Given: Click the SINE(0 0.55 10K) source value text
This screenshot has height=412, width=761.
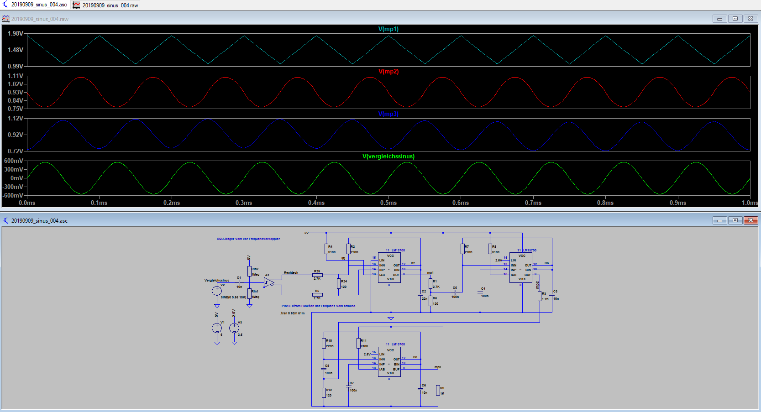Looking at the screenshot, I should click(x=233, y=297).
